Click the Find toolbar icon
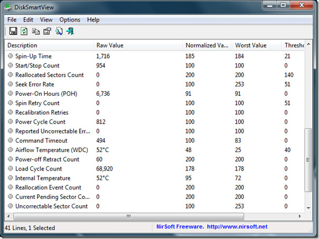The height and width of the screenshot is (239, 319). 59,32
